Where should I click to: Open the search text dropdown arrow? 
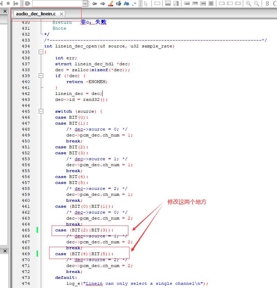pyautogui.click(x=85, y=3)
